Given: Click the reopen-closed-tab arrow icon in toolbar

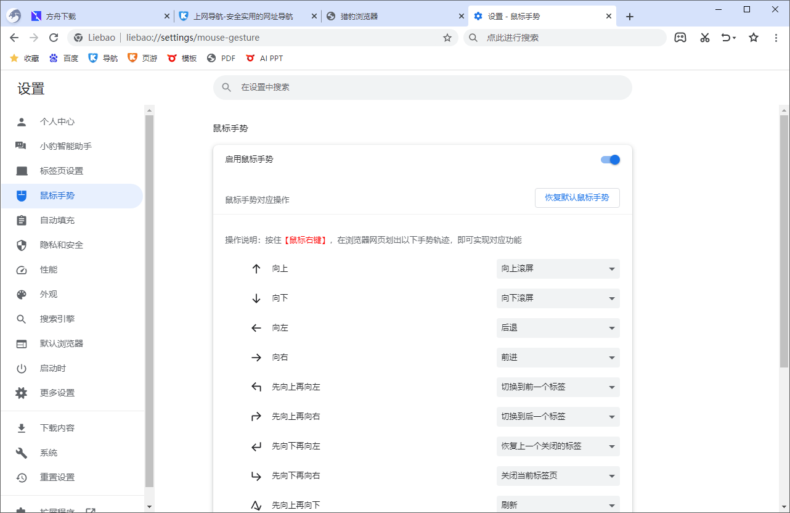Looking at the screenshot, I should point(728,38).
